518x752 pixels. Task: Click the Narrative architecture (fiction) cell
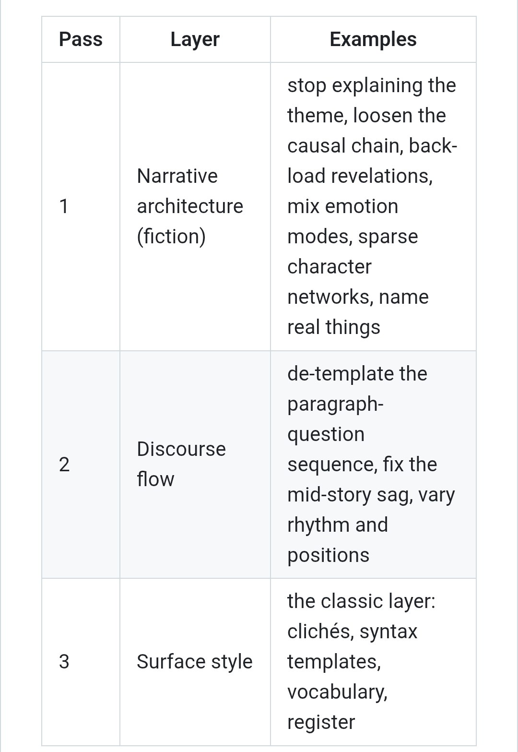(195, 206)
